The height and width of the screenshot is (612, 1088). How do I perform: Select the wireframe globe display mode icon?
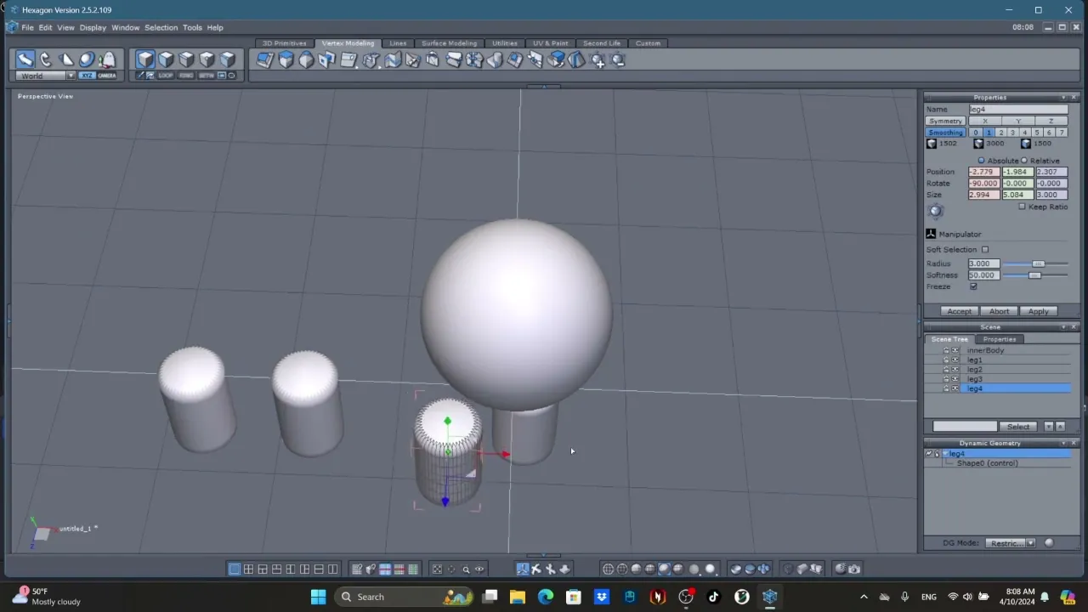click(x=608, y=569)
